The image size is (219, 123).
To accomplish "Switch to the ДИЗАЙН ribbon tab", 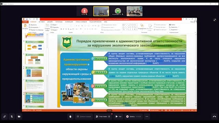I will (50, 22).
